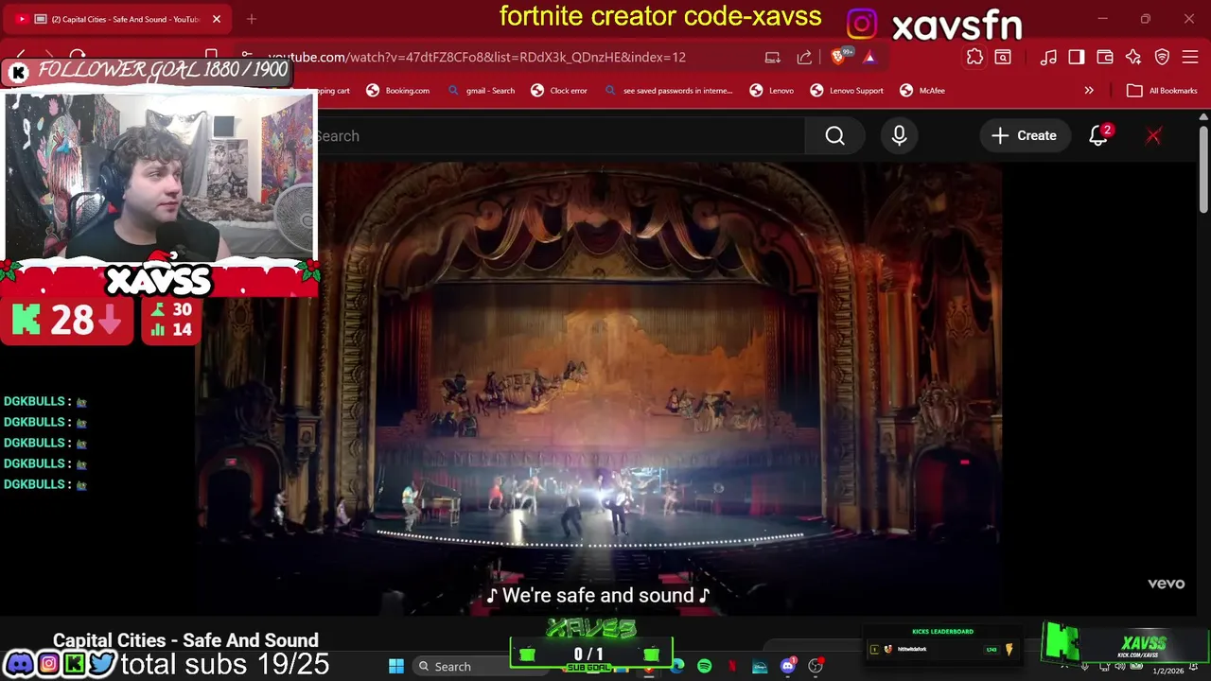Open the Clock error bookmark
This screenshot has width=1211, height=681.
(x=559, y=91)
